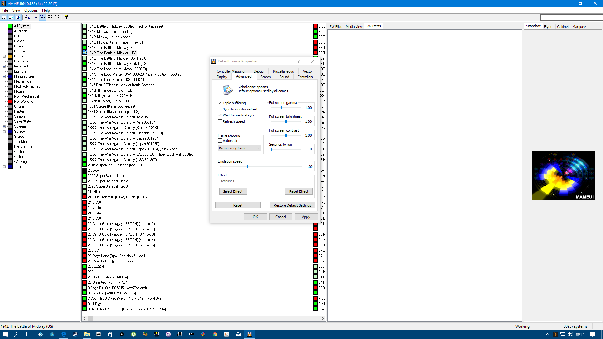Open uTorrent from the taskbar
This screenshot has width=603, height=339.
(x=133, y=334)
